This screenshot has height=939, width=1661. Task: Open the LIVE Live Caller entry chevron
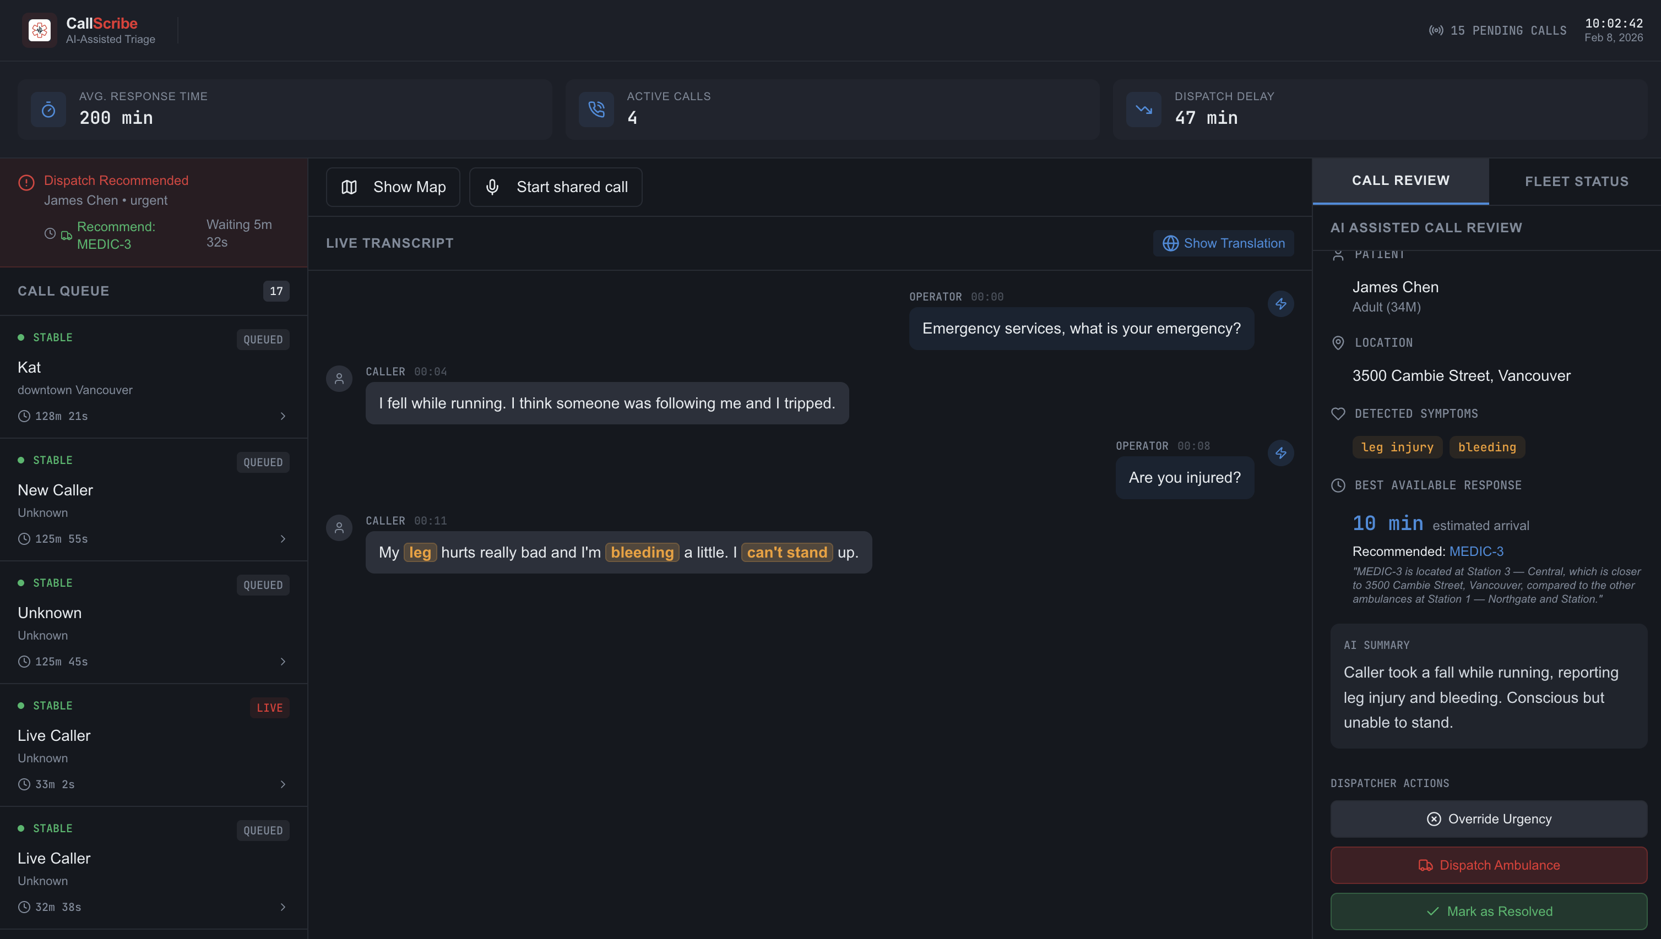click(283, 784)
